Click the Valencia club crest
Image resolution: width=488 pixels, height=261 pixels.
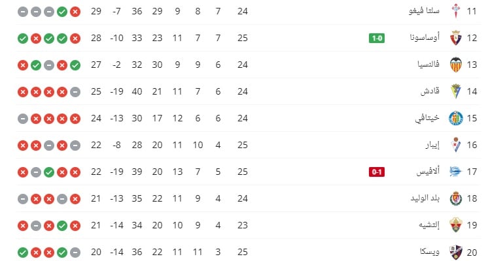456,65
